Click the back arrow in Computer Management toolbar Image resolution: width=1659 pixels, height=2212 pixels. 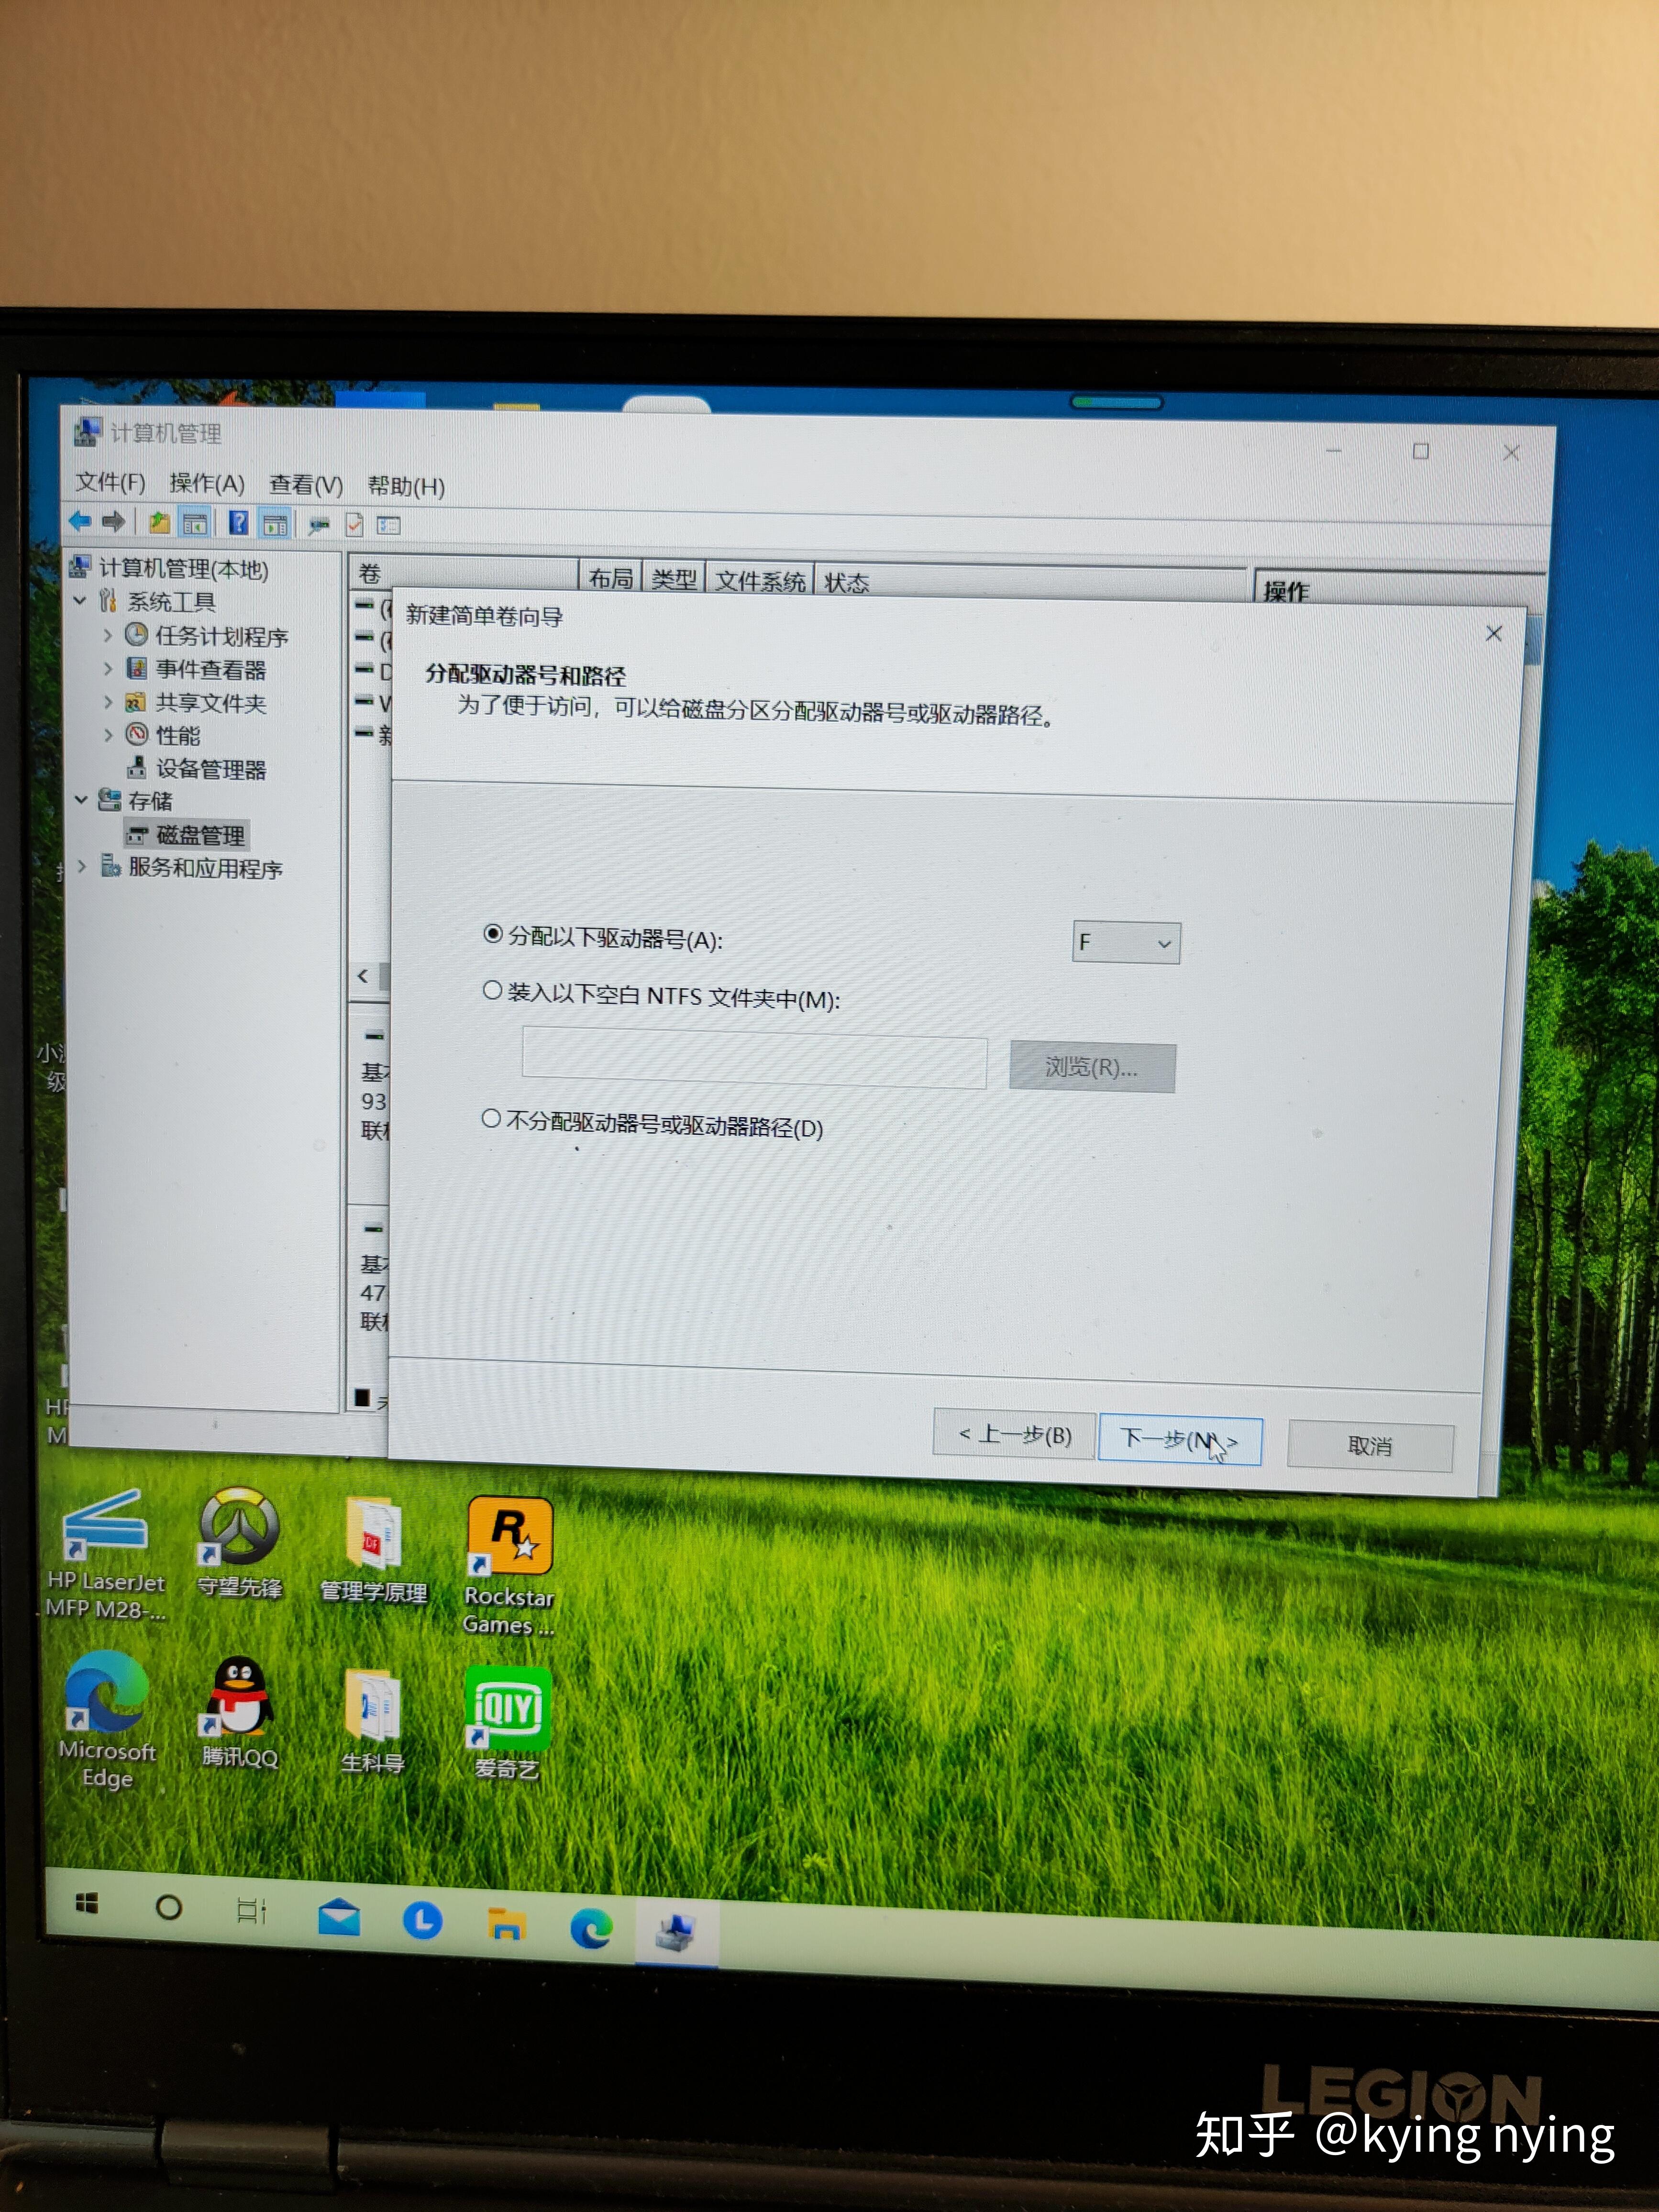[80, 520]
